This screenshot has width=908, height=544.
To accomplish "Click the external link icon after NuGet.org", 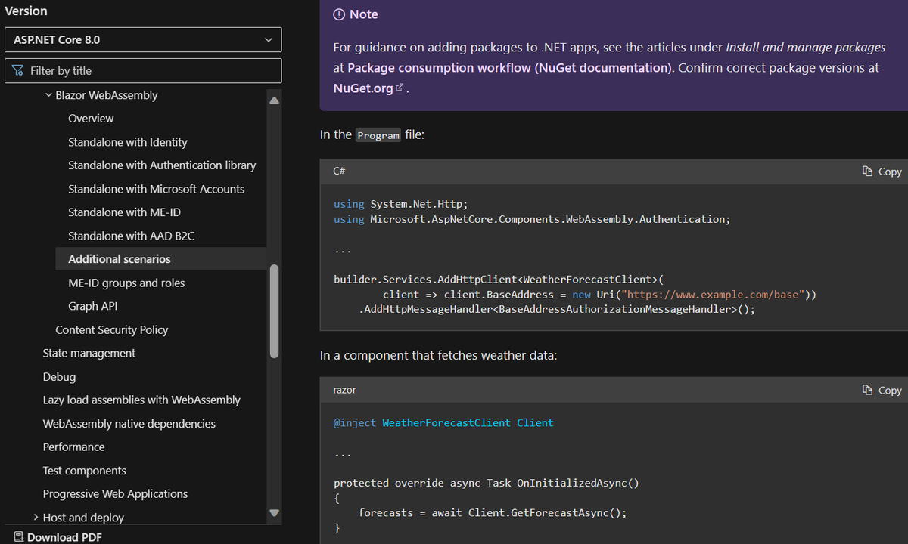I will [400, 88].
